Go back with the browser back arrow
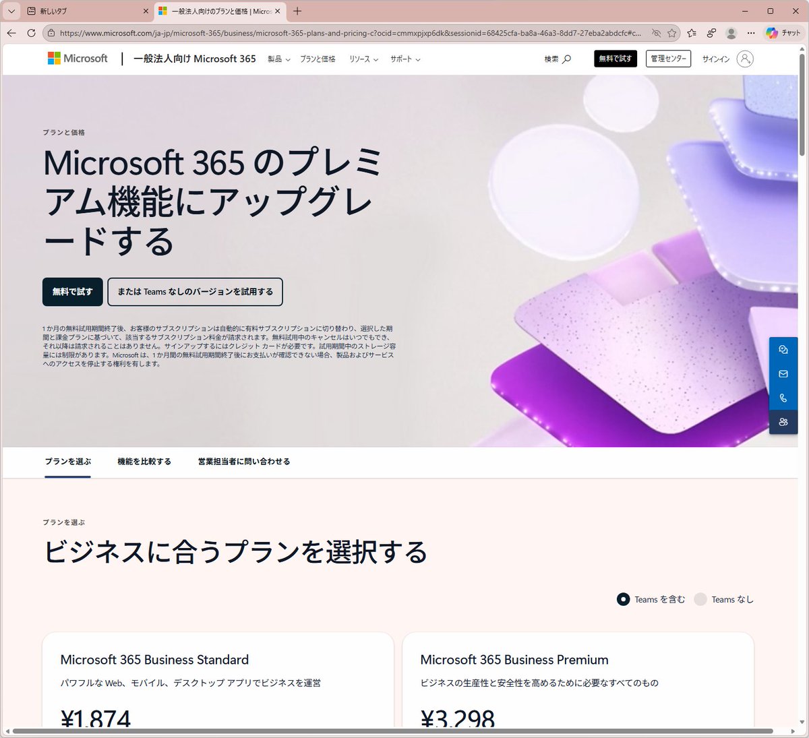Viewport: 809px width, 738px height. [x=11, y=33]
